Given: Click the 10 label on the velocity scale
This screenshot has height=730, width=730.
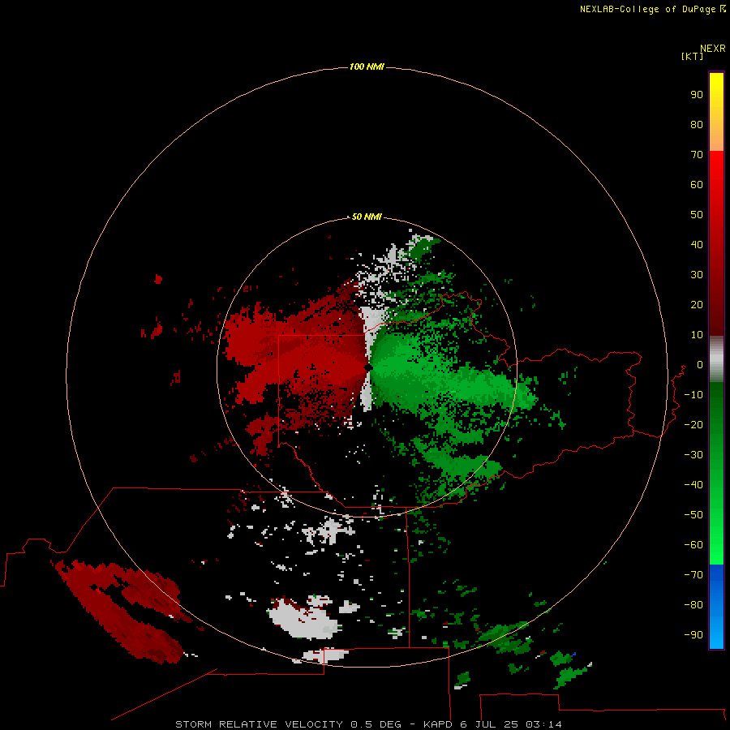Looking at the screenshot, I should (x=697, y=335).
